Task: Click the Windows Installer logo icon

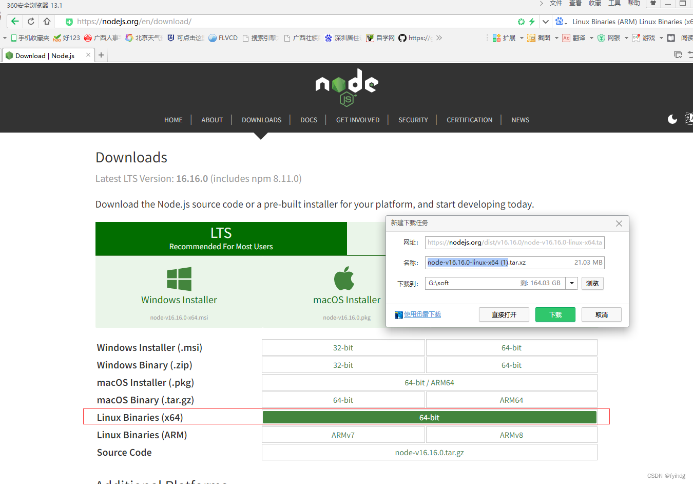Action: (179, 279)
